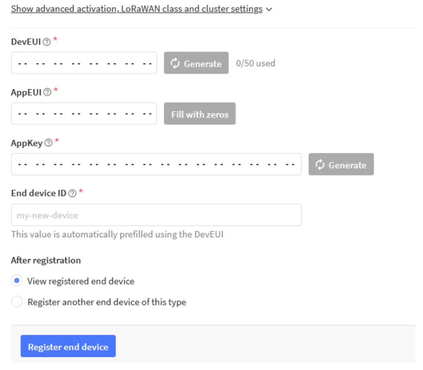This screenshot has width=423, height=370.
Task: Click the chevron beside advanced settings link
Action: click(269, 9)
